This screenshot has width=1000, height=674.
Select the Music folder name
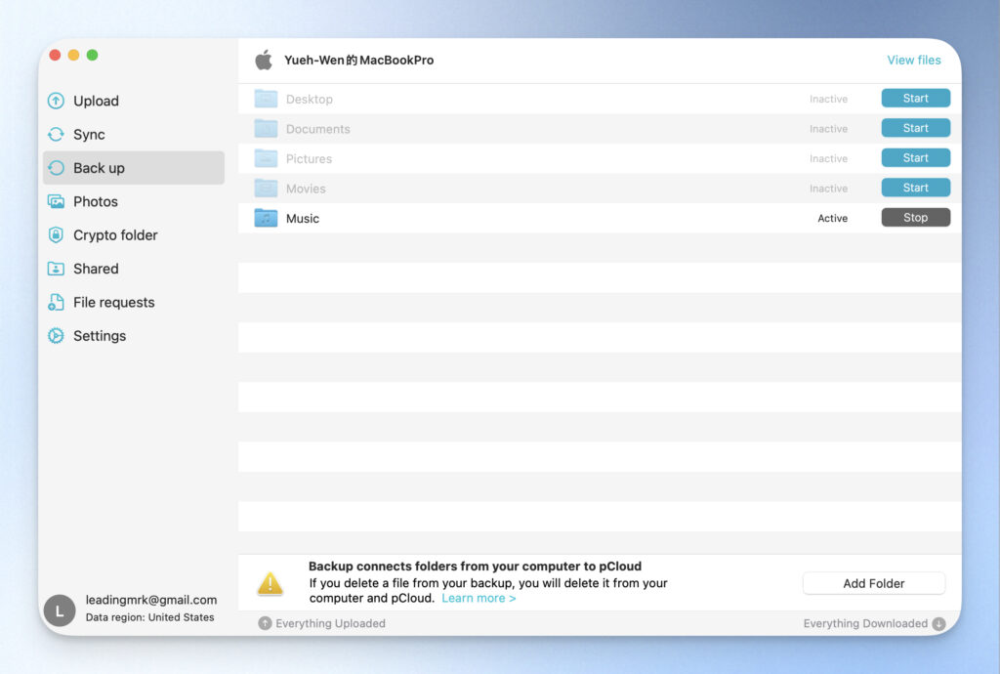[303, 219]
